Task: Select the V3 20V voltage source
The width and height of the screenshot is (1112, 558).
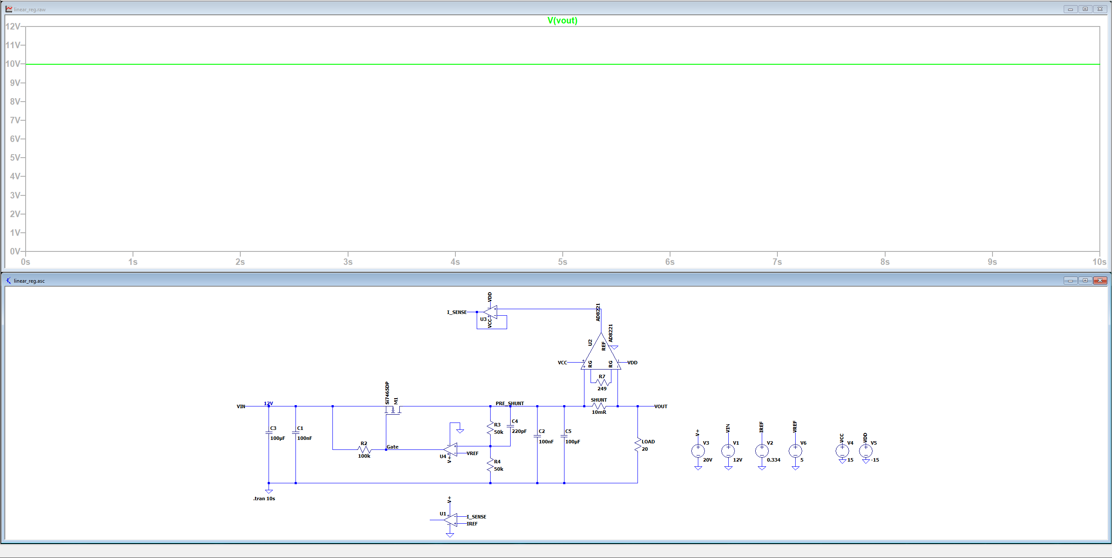Action: 698,451
